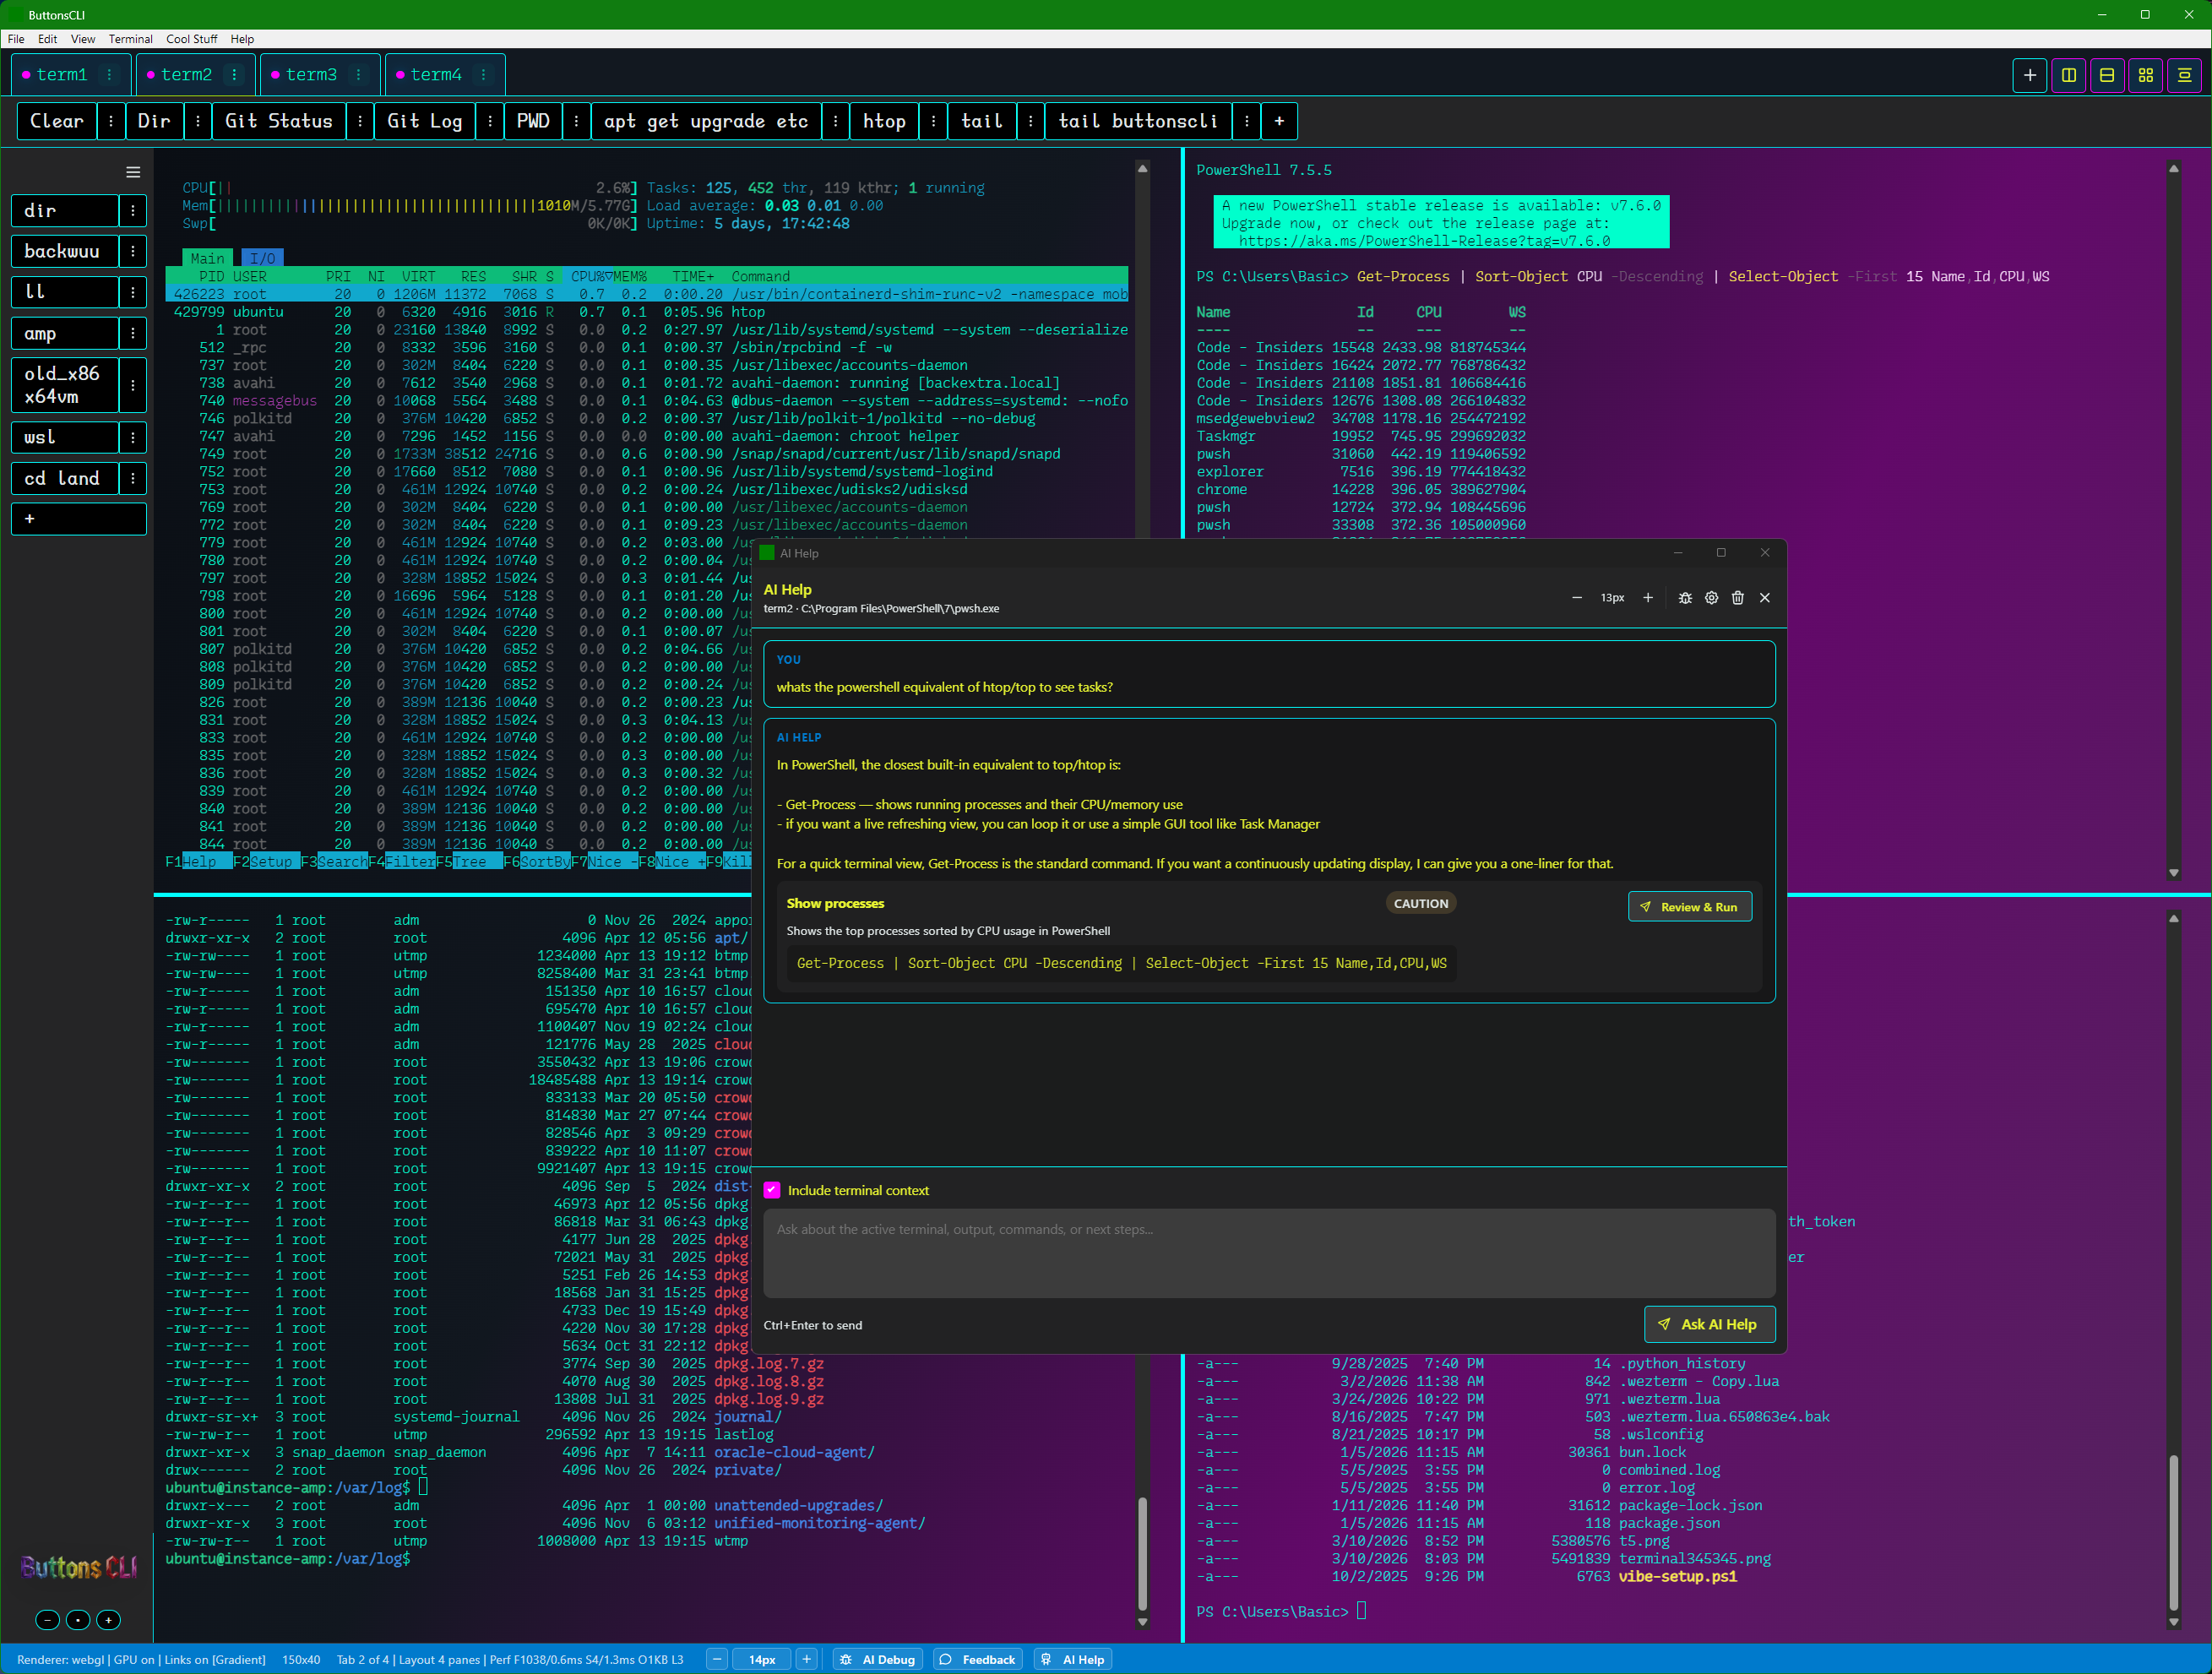Open the sidebar hamburger menu
Screen dimensions: 2212x1674
[x=133, y=172]
